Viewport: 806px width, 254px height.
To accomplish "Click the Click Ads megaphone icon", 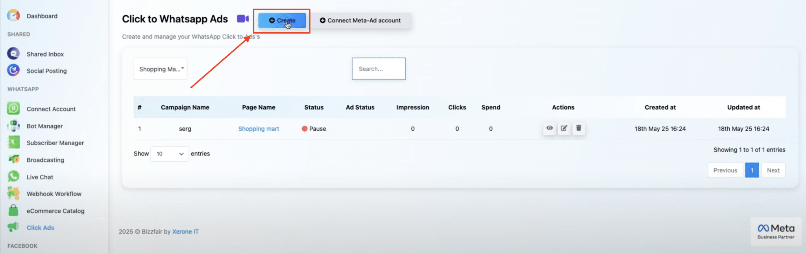I will pyautogui.click(x=13, y=227).
